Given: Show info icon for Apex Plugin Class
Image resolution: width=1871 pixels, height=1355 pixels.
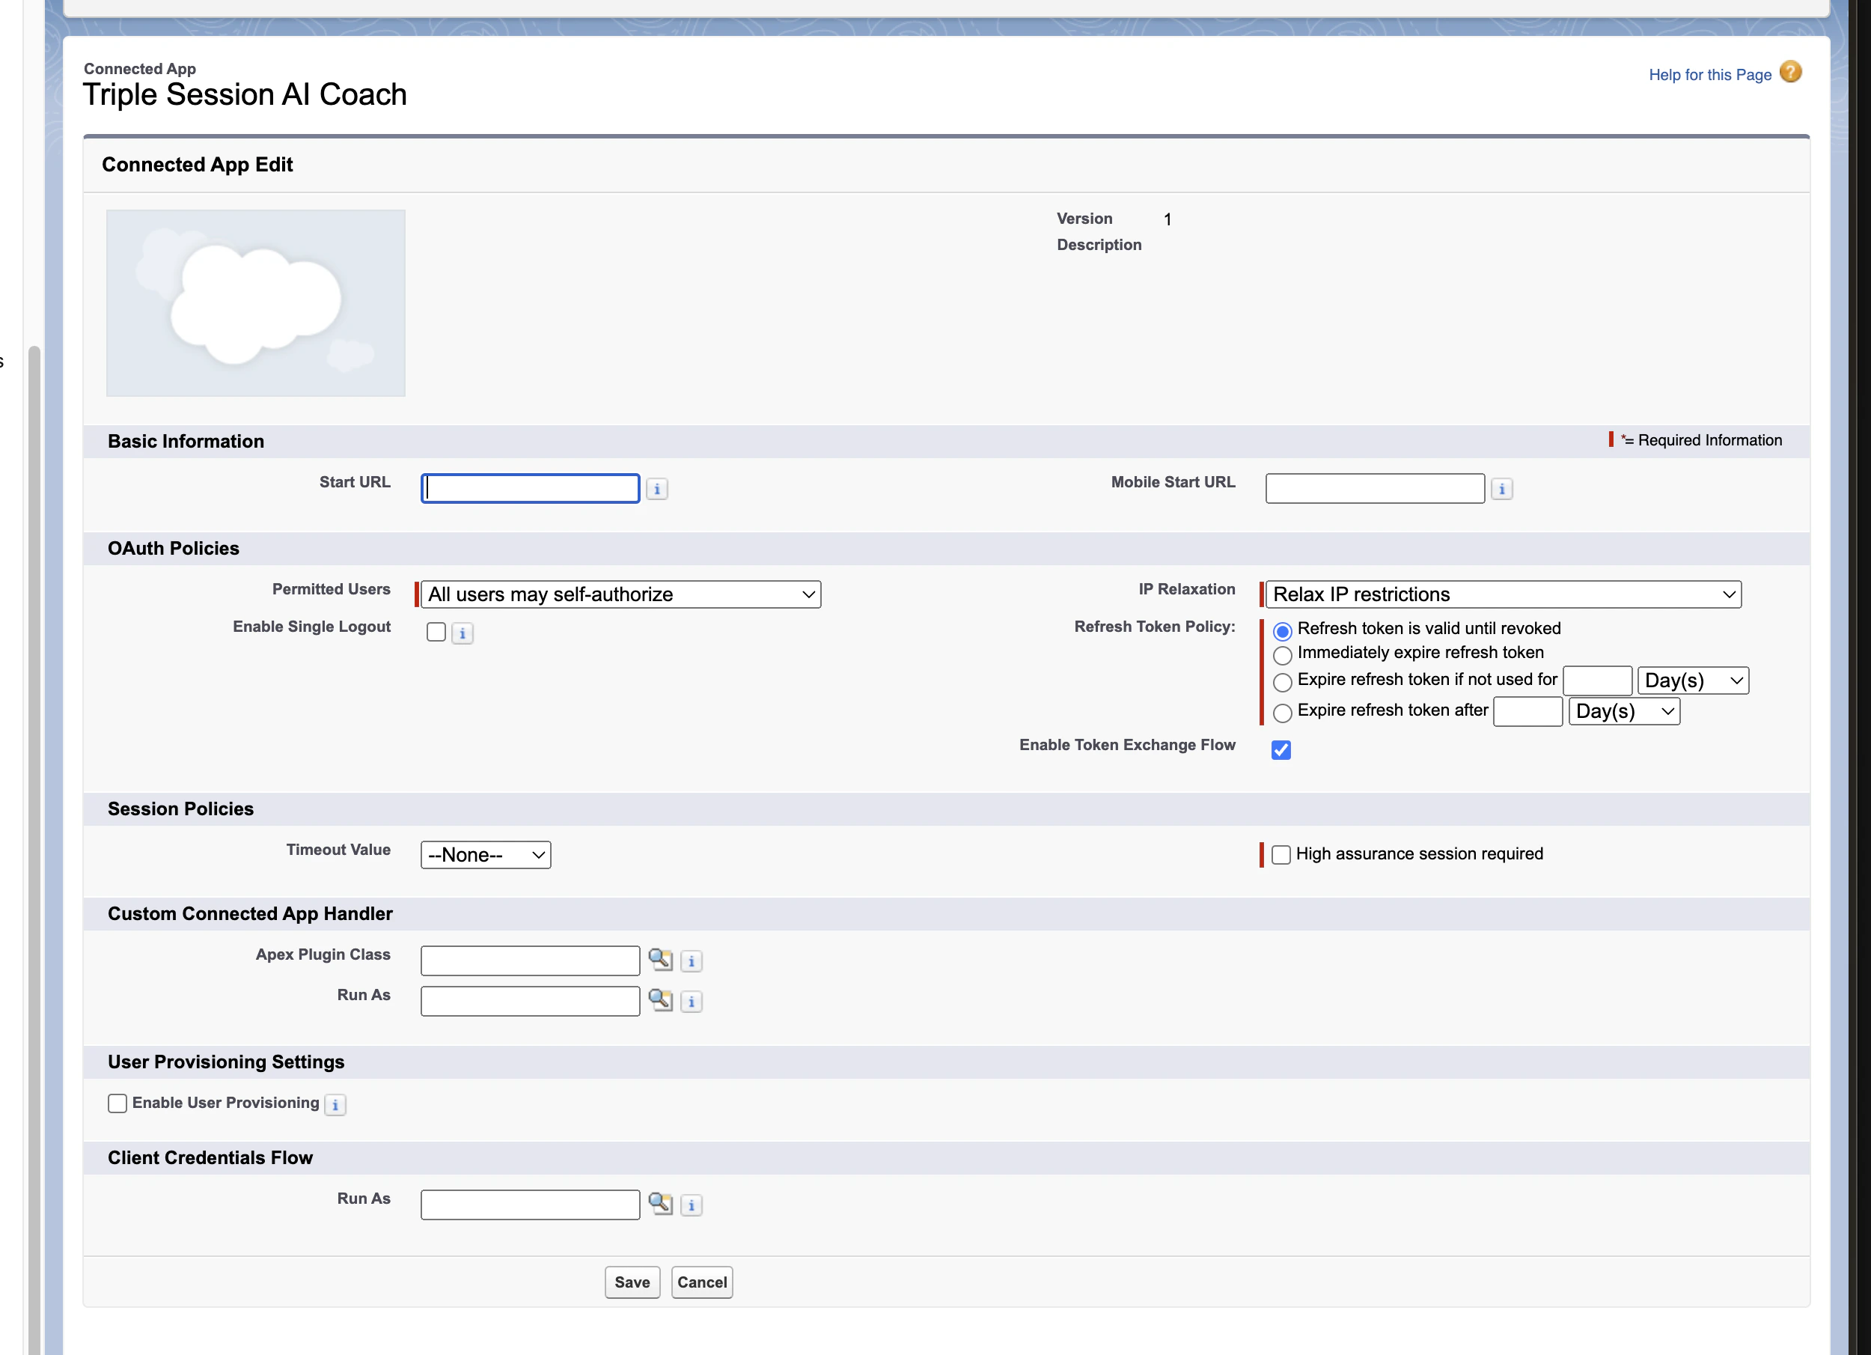Looking at the screenshot, I should (x=692, y=961).
